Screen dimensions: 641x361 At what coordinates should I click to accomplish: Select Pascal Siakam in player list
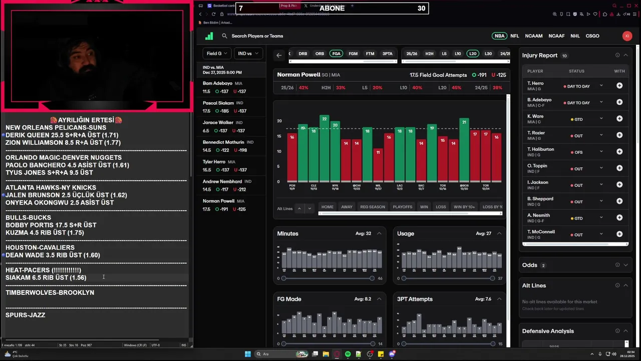click(x=231, y=107)
